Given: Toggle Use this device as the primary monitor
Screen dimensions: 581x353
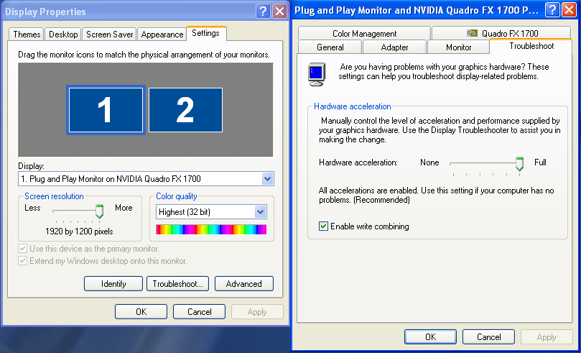Looking at the screenshot, I should (x=22, y=249).
